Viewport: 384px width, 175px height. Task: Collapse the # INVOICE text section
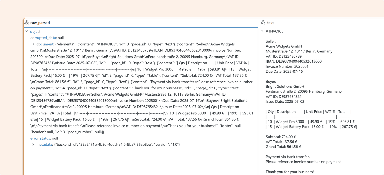pos(262,31)
